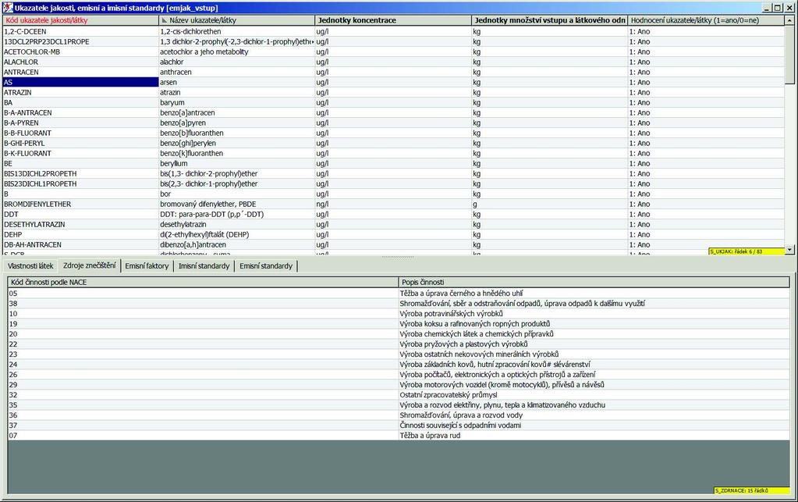
Task: Click Popis činnosti column header
Action: pos(594,282)
